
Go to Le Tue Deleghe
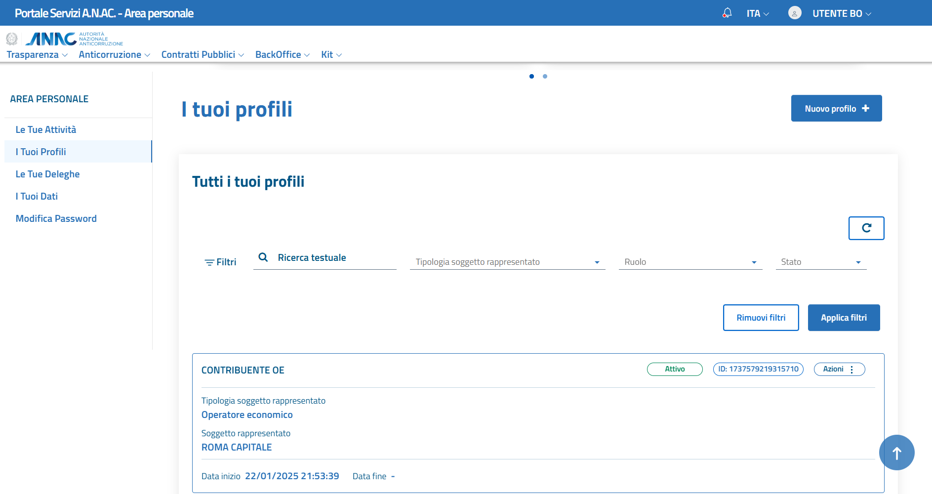(x=47, y=174)
